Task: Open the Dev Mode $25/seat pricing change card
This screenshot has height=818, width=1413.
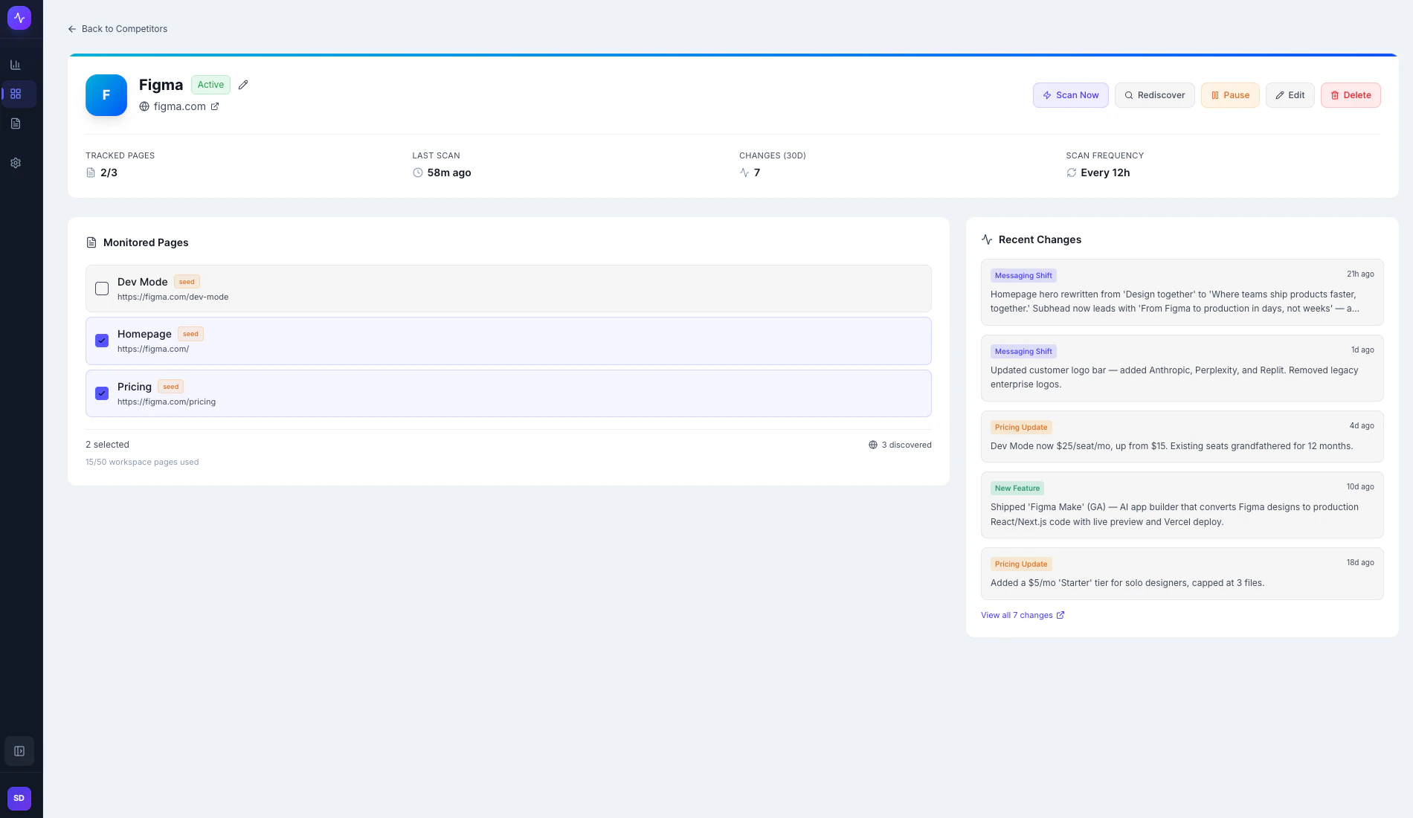Action: click(x=1182, y=437)
